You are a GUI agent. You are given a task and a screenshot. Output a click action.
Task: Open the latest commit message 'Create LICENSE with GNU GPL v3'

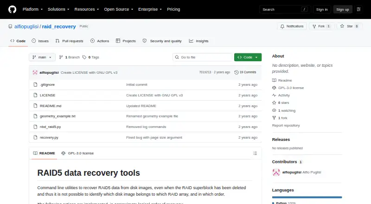tap(89, 72)
